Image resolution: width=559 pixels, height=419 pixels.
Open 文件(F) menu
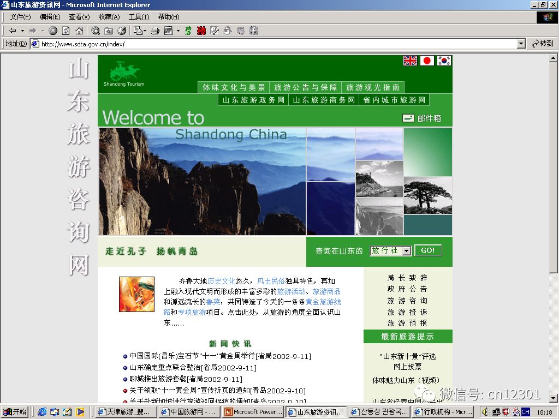coord(20,17)
